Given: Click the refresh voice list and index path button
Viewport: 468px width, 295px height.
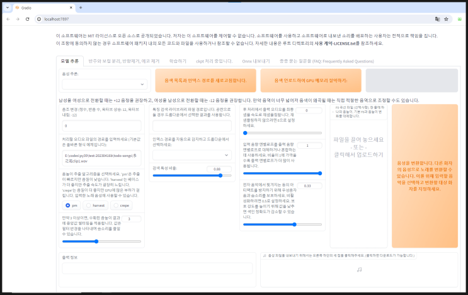Looking at the screenshot, I should [205, 81].
